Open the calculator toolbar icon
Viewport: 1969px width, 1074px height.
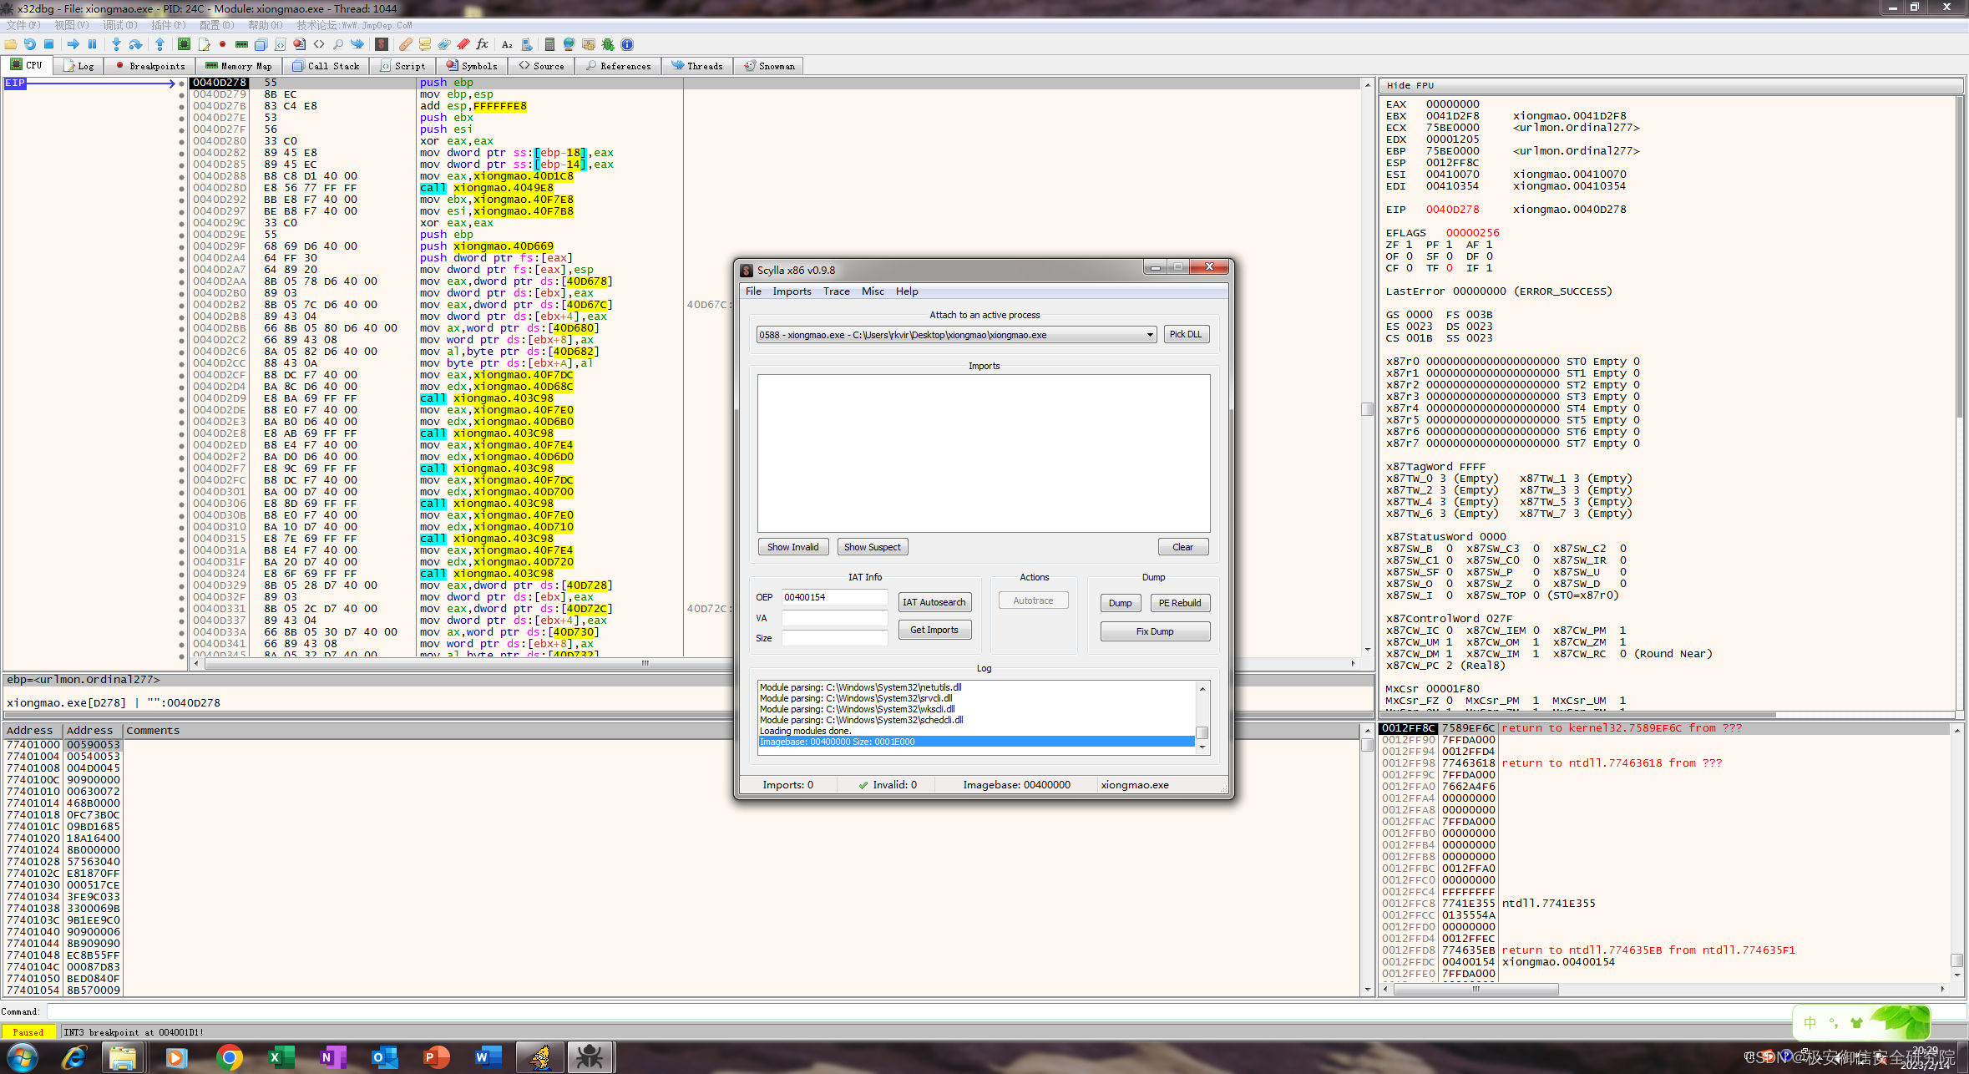point(549,44)
